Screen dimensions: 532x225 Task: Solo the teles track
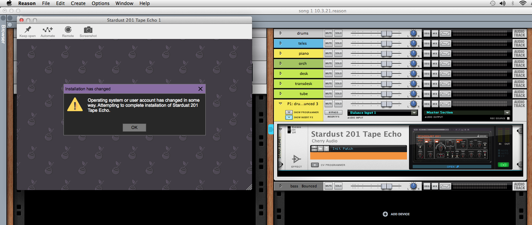point(338,43)
